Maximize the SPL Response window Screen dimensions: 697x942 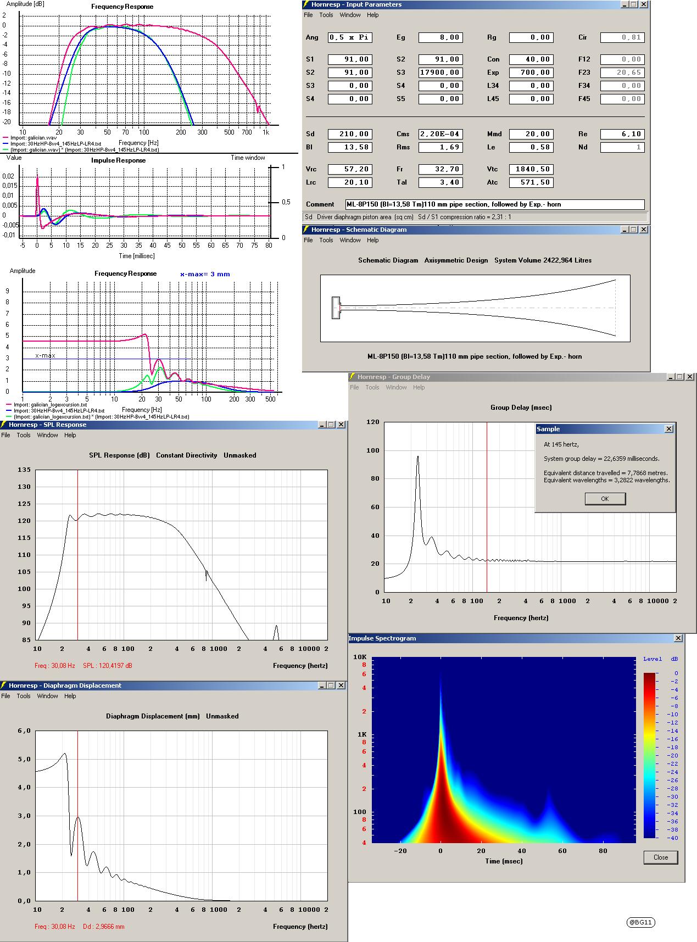click(332, 425)
